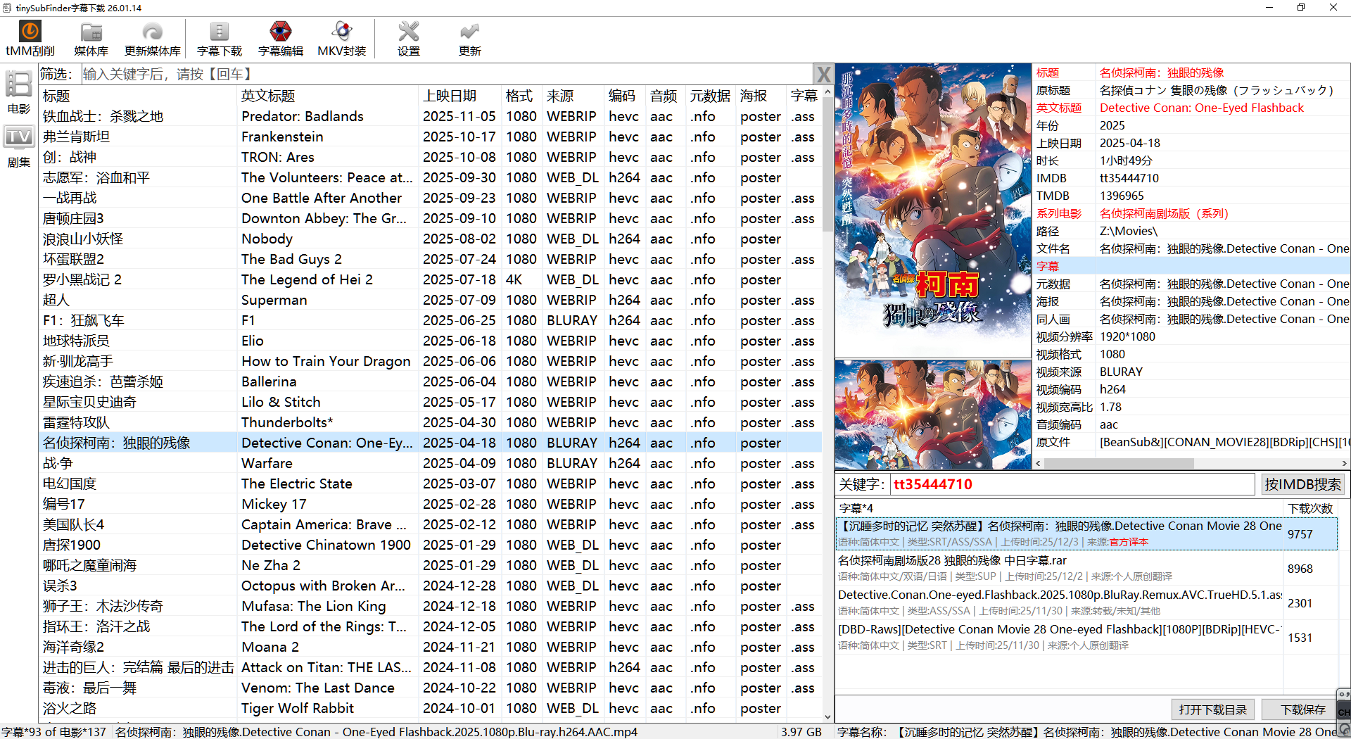Sort by the 英文标题 column header

coord(328,96)
